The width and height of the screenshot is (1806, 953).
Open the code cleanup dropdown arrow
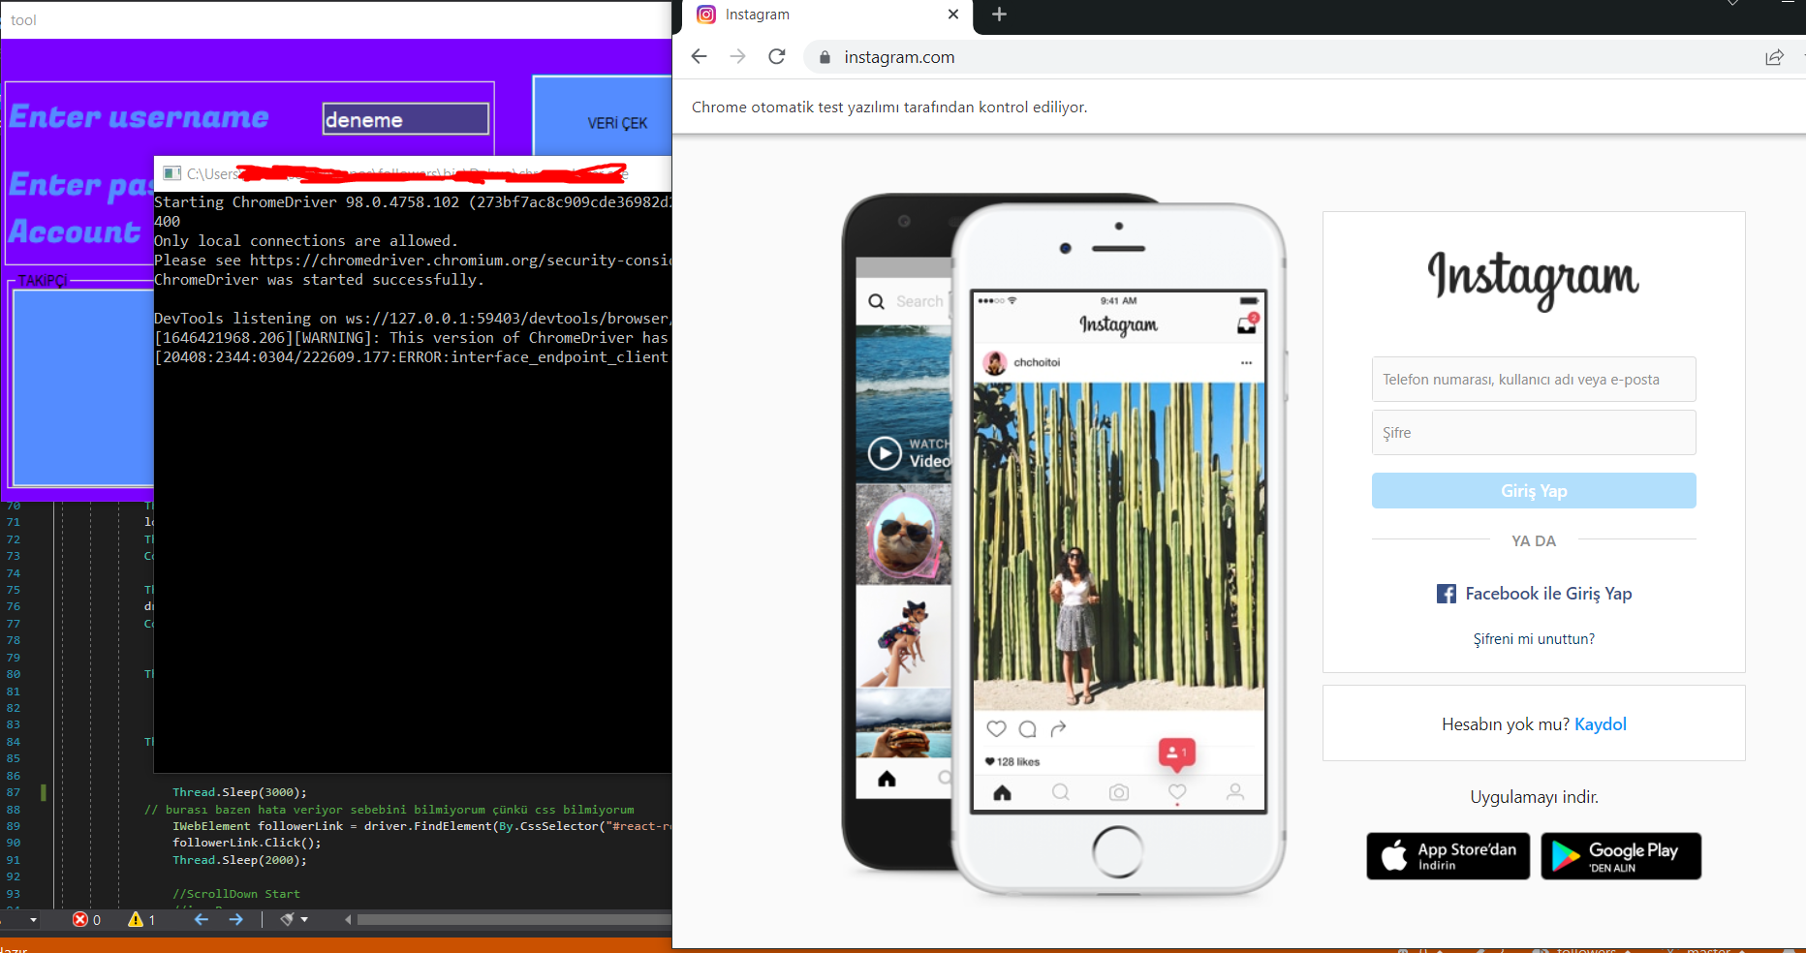304,920
